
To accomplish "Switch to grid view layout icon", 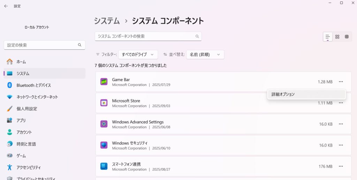I will point(337,37).
